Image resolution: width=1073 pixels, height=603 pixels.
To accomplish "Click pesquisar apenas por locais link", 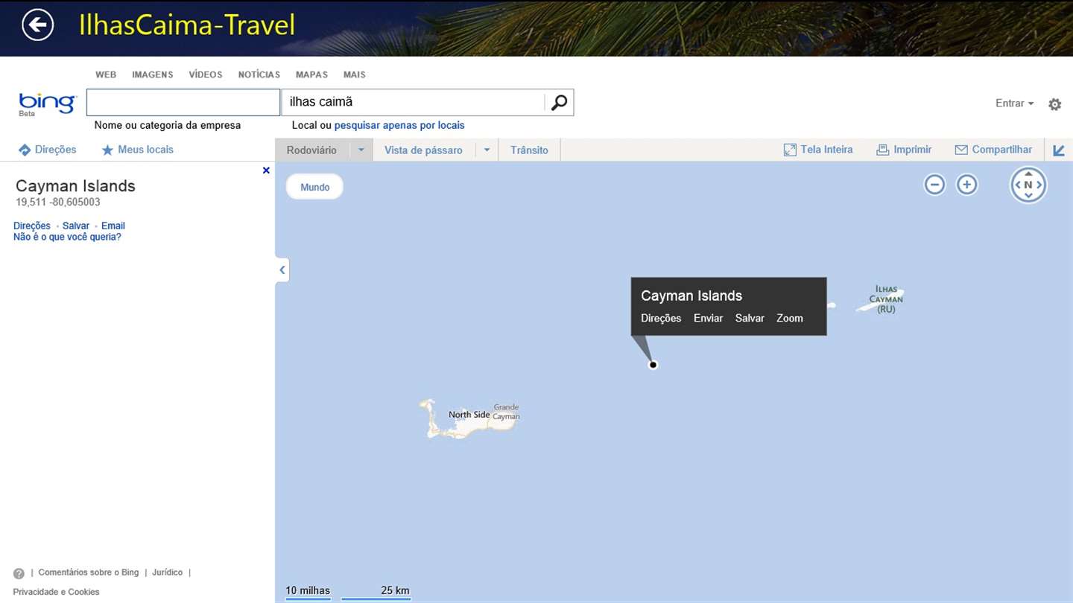I will point(399,125).
